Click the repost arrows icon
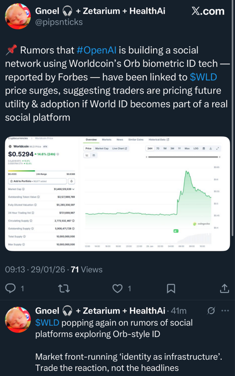 pos(64,289)
